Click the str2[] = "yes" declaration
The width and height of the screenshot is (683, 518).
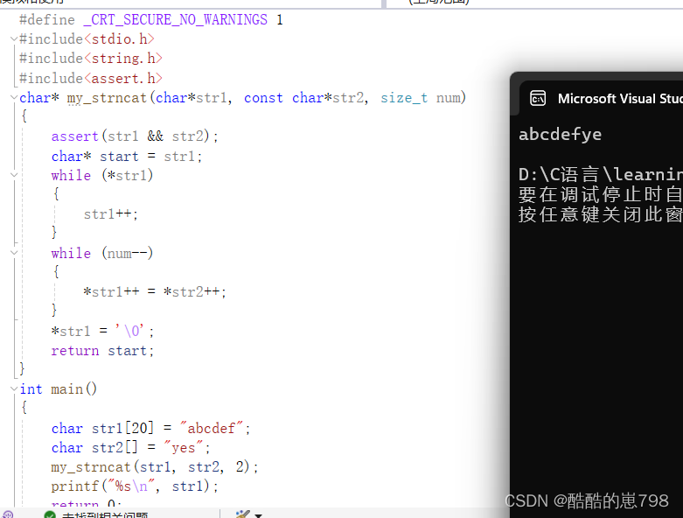point(130,448)
